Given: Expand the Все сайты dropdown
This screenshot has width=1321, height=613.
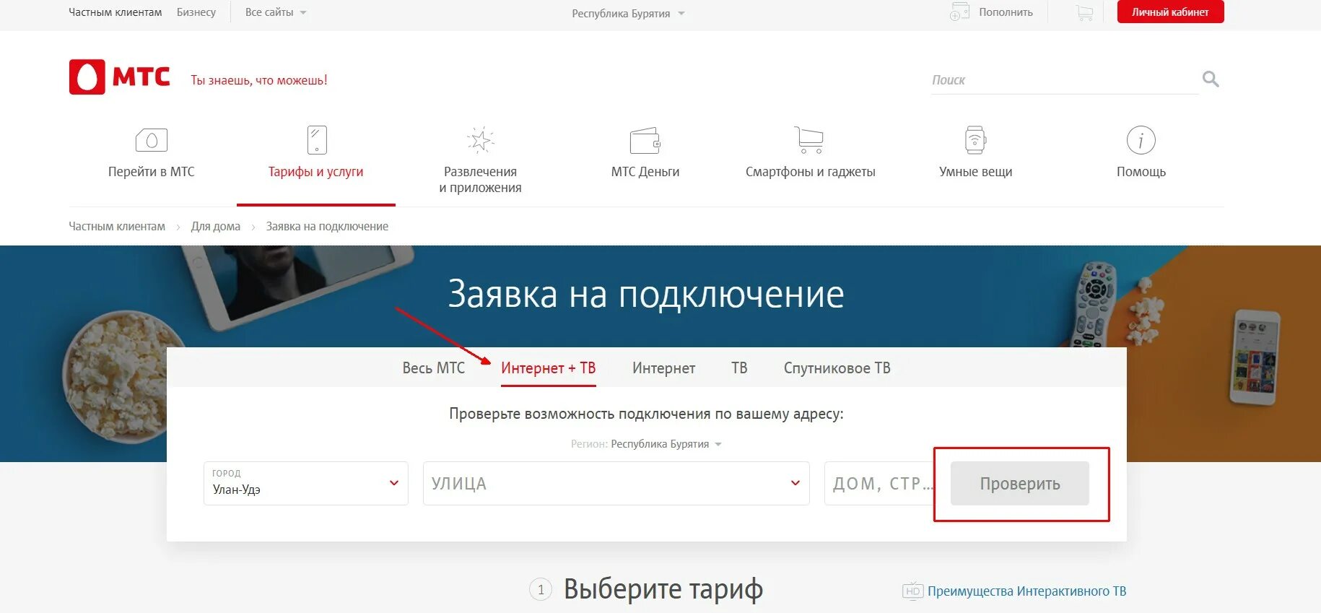Looking at the screenshot, I should 276,12.
